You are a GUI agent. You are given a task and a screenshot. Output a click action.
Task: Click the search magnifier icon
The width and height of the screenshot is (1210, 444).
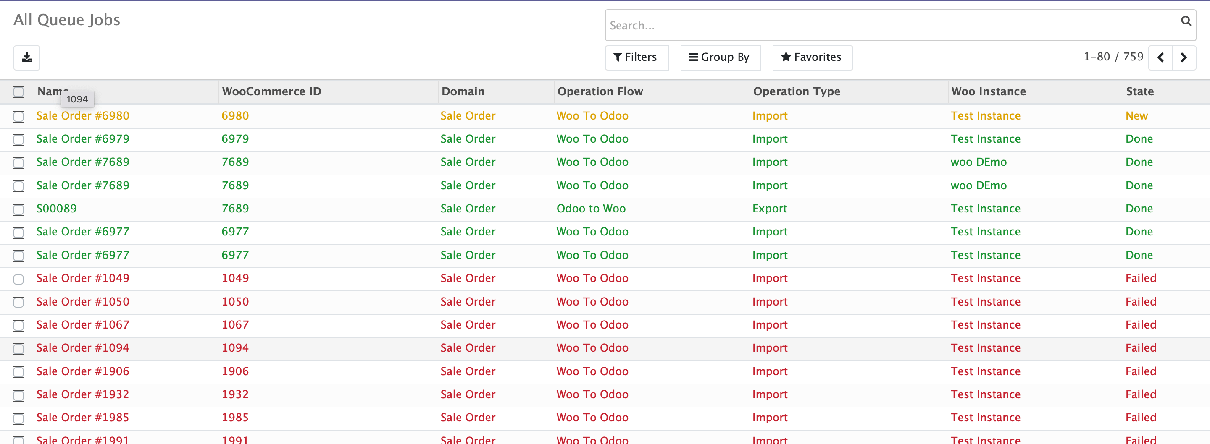(1186, 21)
